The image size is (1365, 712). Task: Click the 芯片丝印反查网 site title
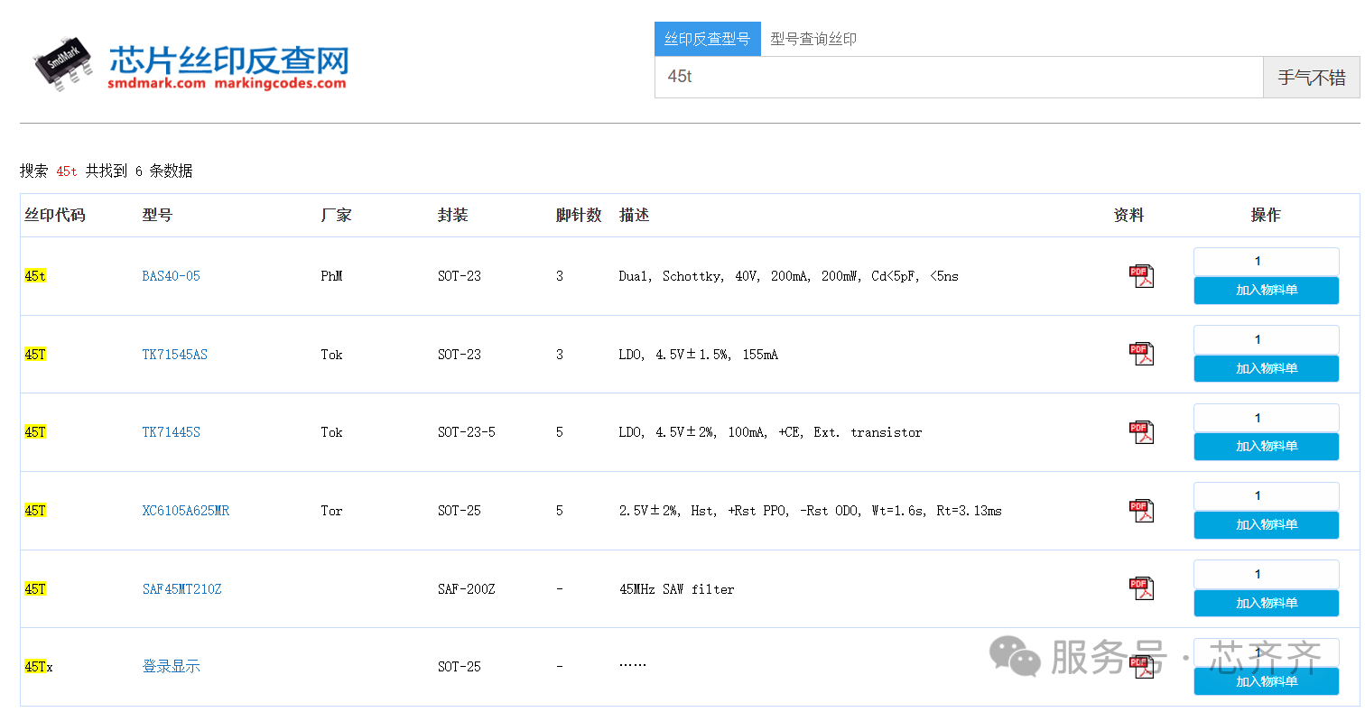(228, 60)
